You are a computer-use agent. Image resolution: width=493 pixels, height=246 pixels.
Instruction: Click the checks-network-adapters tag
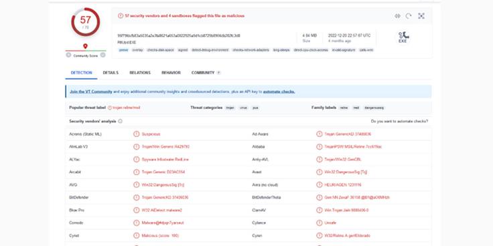[x=251, y=50]
